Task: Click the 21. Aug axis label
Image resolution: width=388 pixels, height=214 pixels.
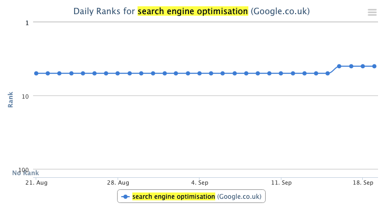Action: point(36,183)
